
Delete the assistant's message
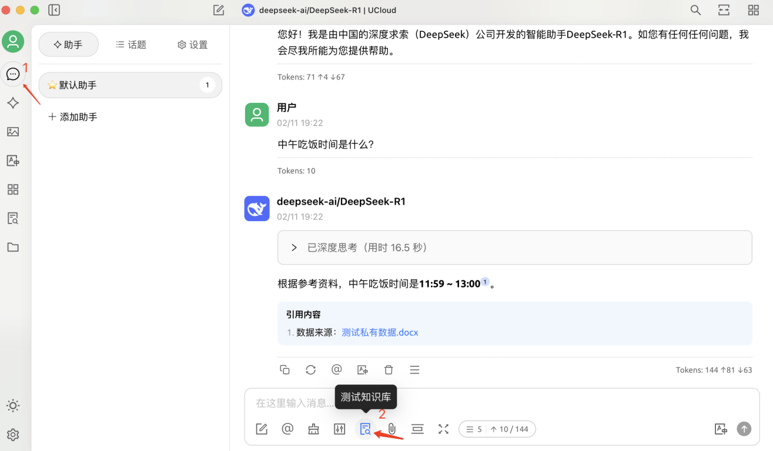click(389, 369)
